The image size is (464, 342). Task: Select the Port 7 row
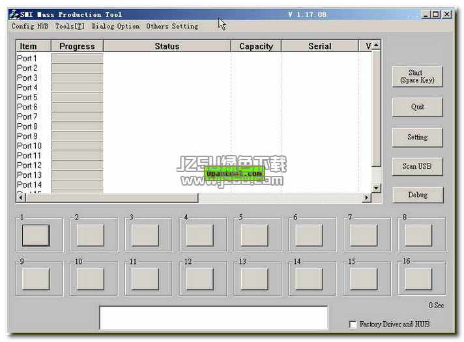[x=194, y=117]
